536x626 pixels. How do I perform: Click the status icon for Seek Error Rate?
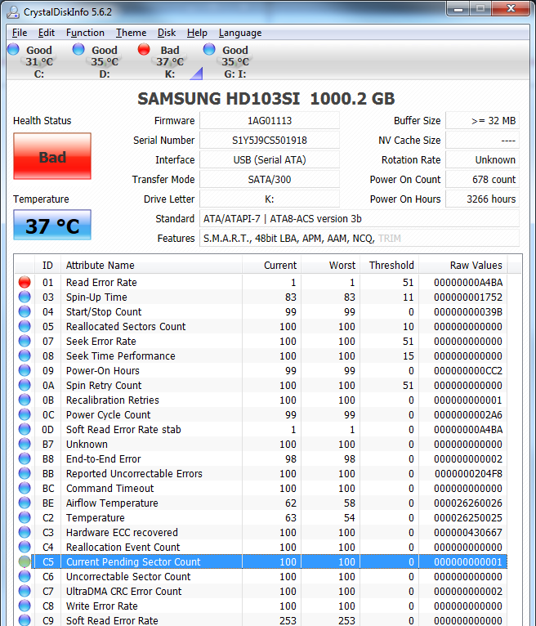[x=25, y=341]
